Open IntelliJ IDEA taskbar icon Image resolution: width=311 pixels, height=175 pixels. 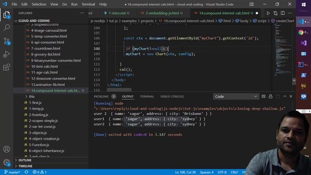[x=301, y=65]
